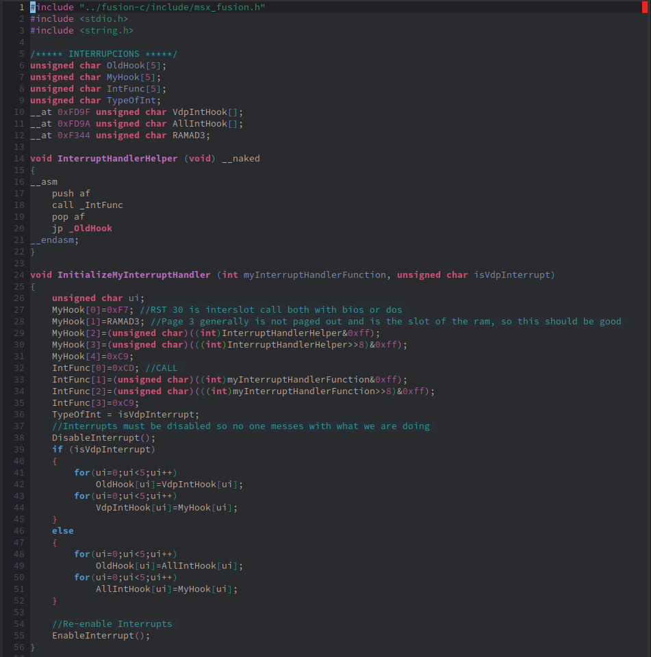The height and width of the screenshot is (657, 651).
Task: Click the myInterruptHandlerFunction parameter in signature
Action: (x=314, y=275)
